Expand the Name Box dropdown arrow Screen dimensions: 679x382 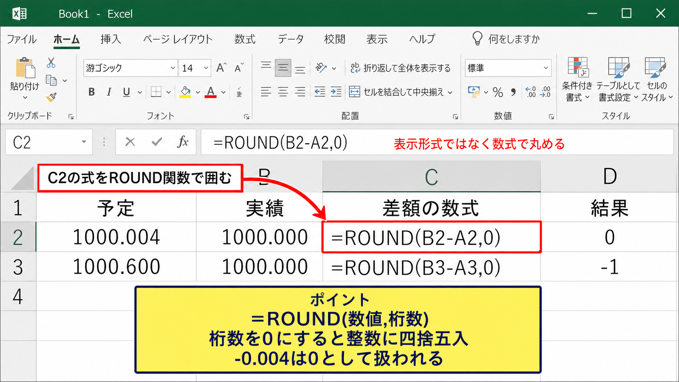pyautogui.click(x=84, y=142)
